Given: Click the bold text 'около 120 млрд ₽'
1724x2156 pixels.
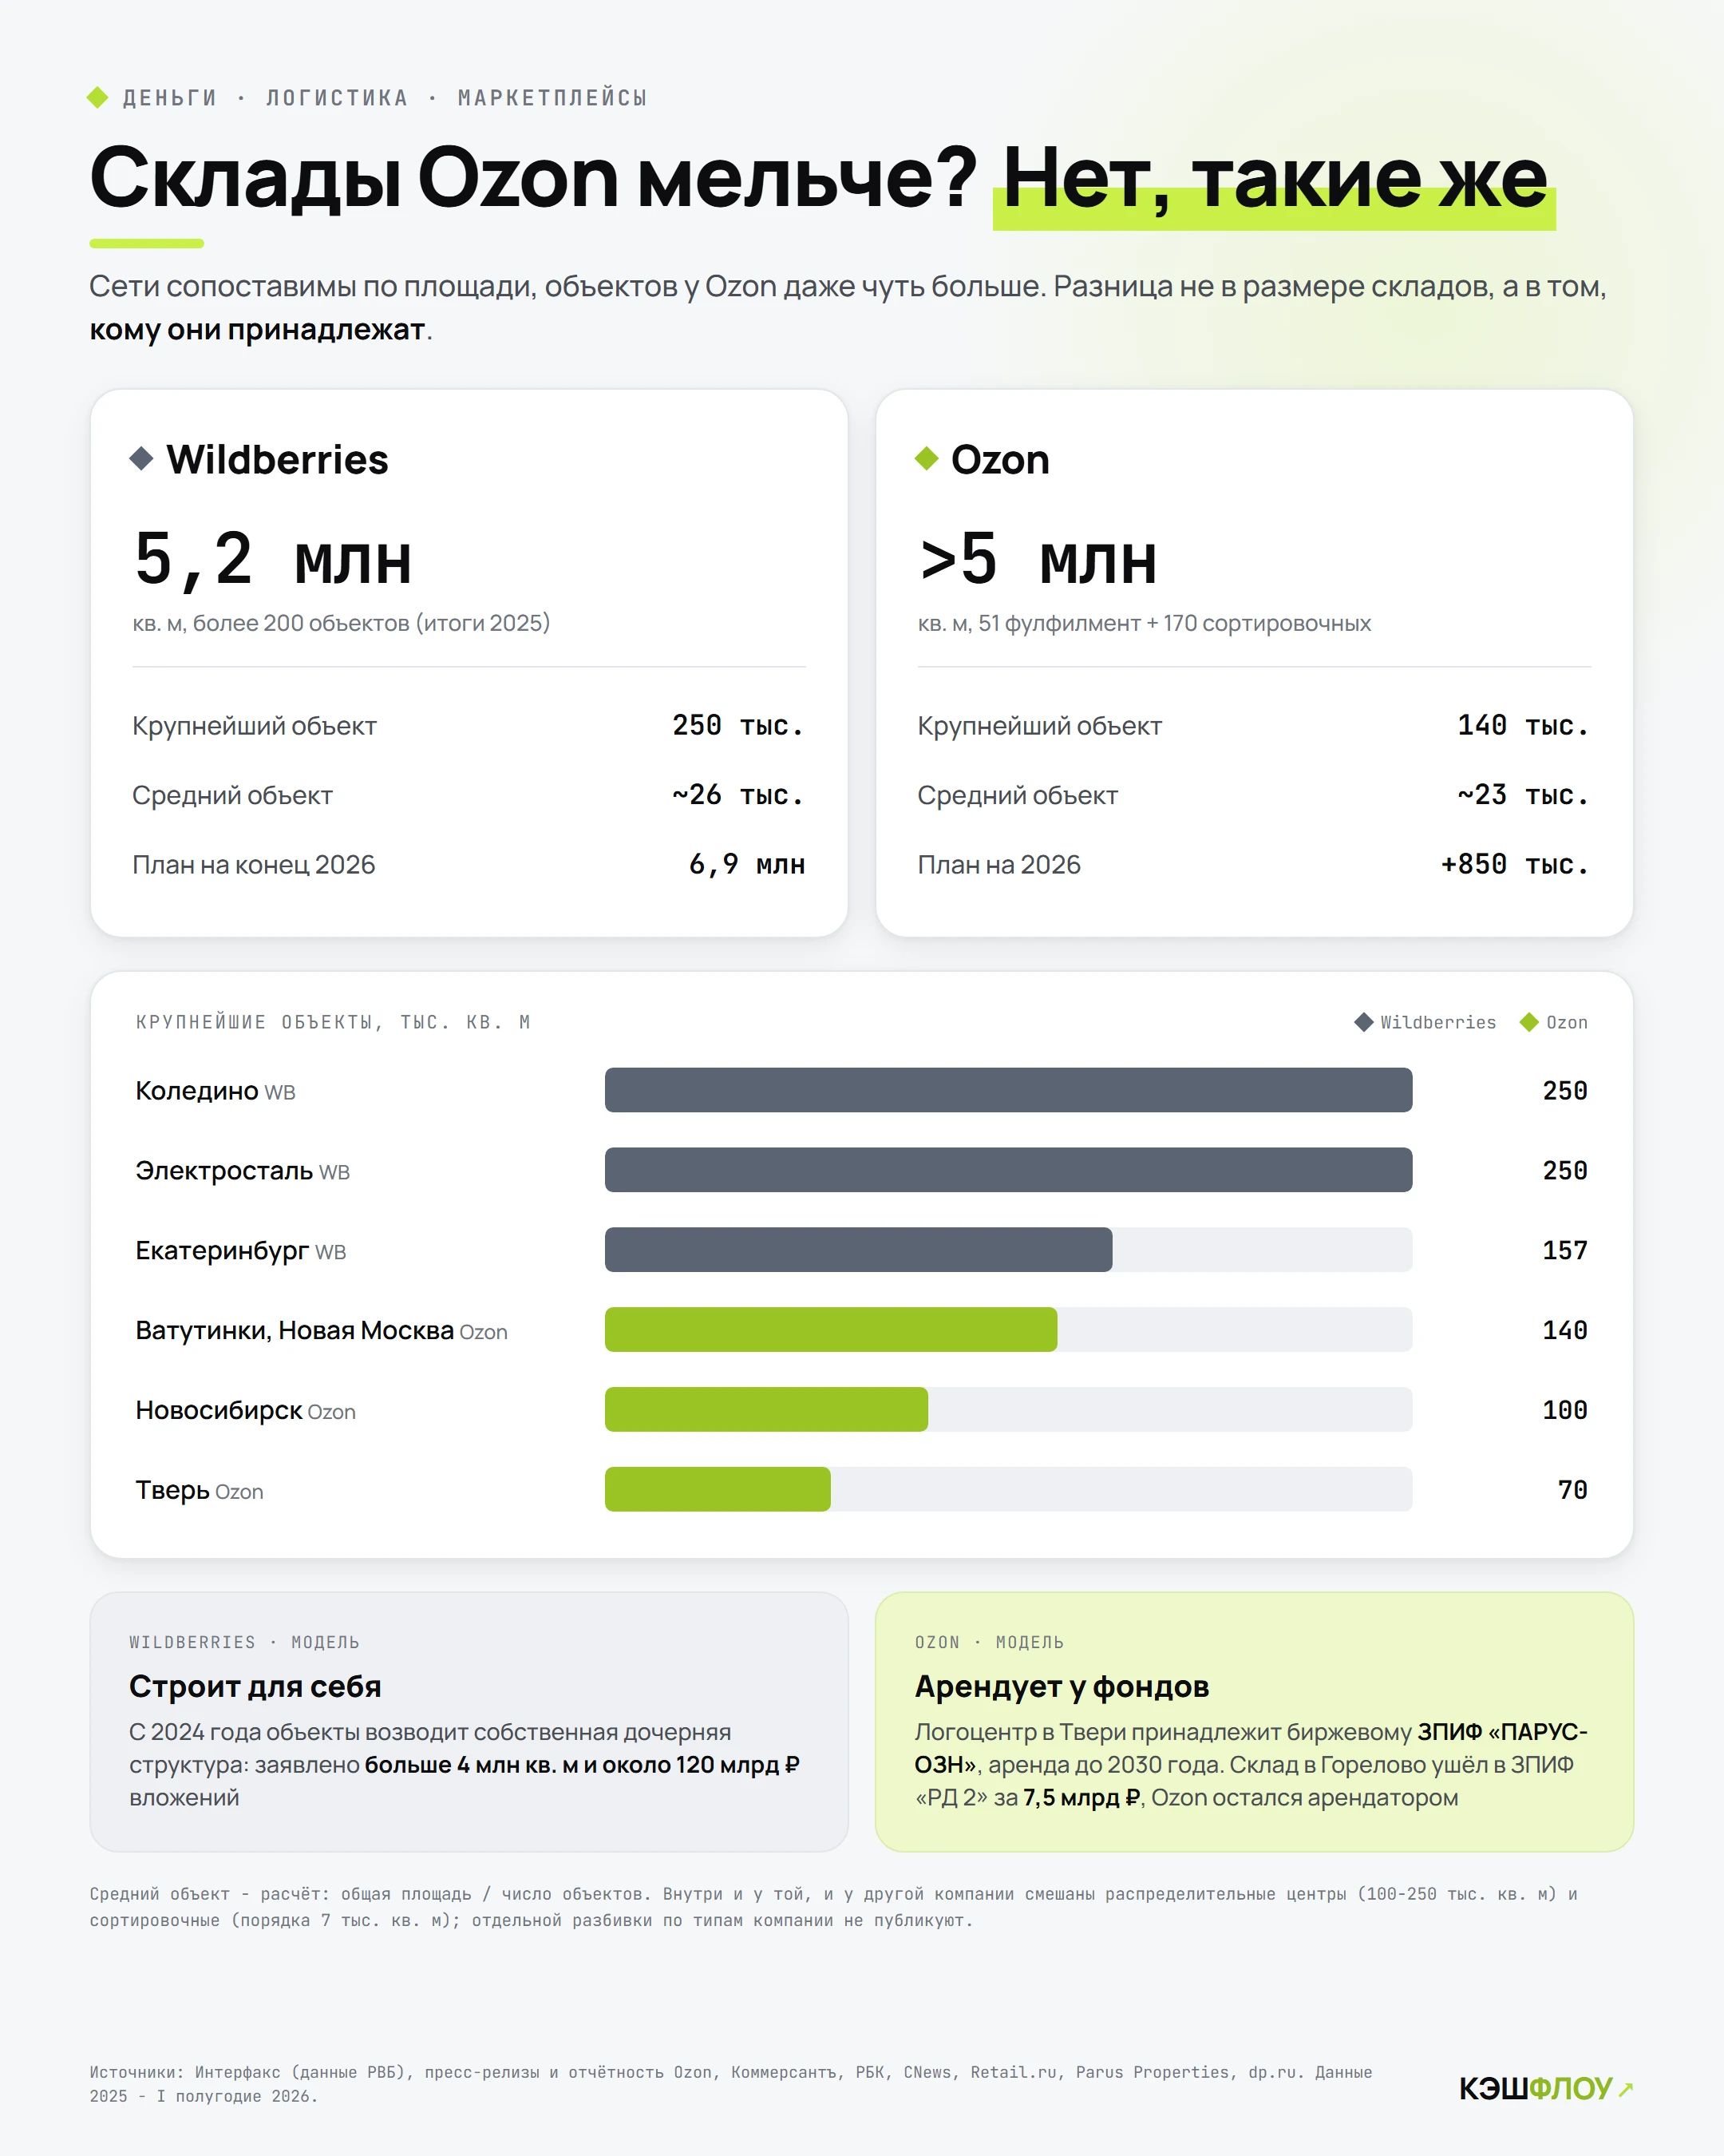Looking at the screenshot, I should click(x=701, y=1765).
